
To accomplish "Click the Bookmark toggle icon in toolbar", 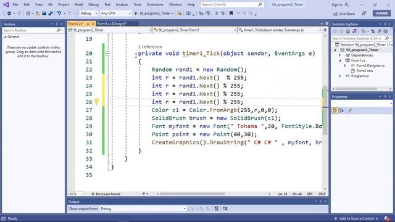I will pos(231,14).
